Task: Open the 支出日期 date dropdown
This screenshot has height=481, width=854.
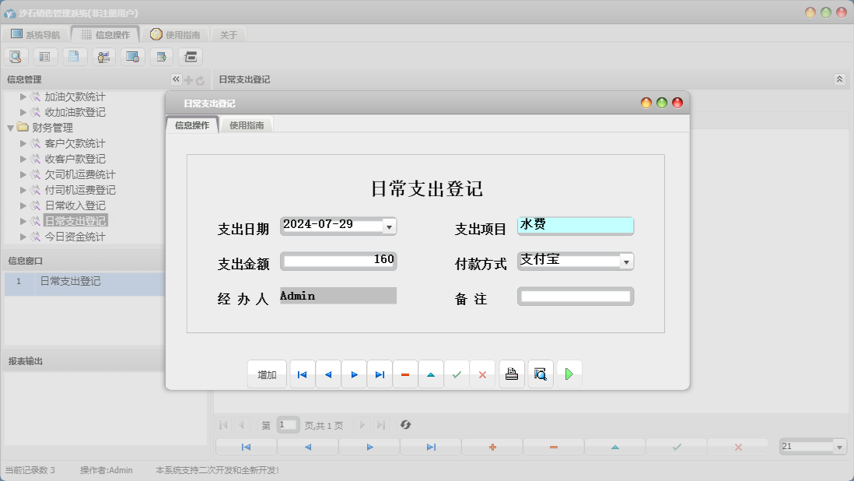Action: (391, 226)
